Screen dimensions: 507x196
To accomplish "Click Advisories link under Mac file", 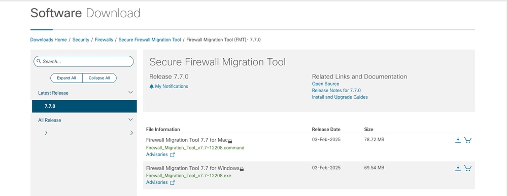I will click(157, 154).
